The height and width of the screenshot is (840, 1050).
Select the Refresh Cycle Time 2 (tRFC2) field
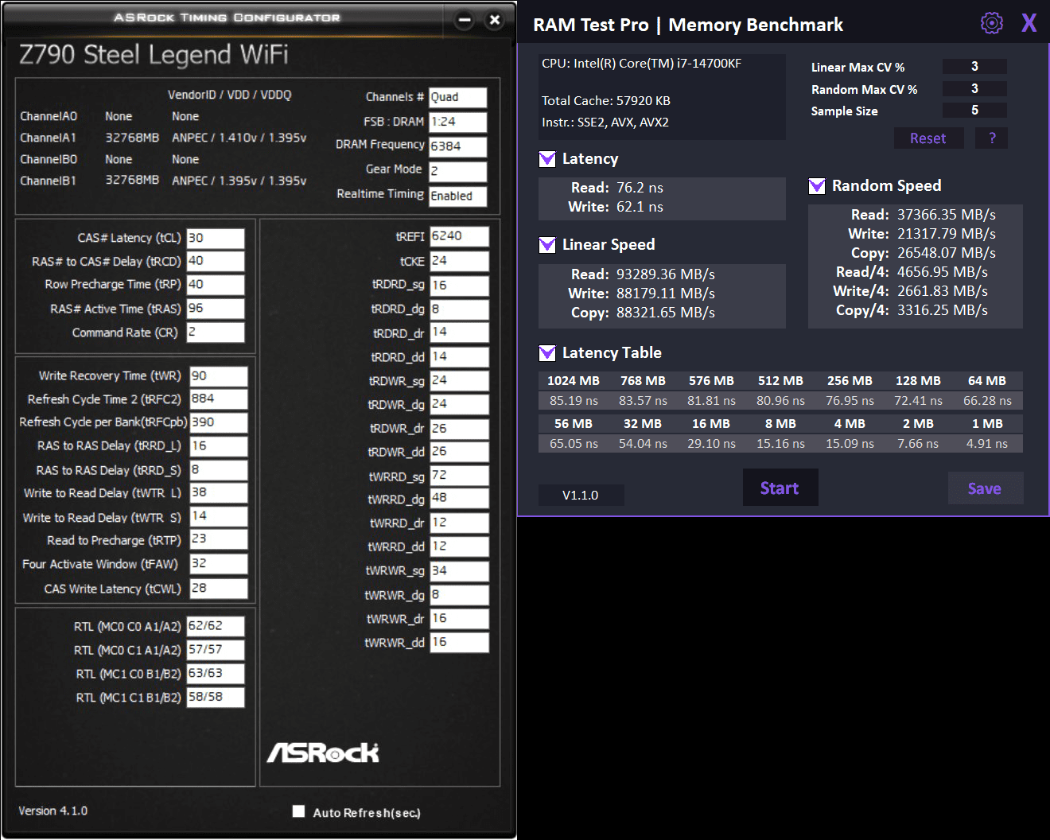coord(219,399)
